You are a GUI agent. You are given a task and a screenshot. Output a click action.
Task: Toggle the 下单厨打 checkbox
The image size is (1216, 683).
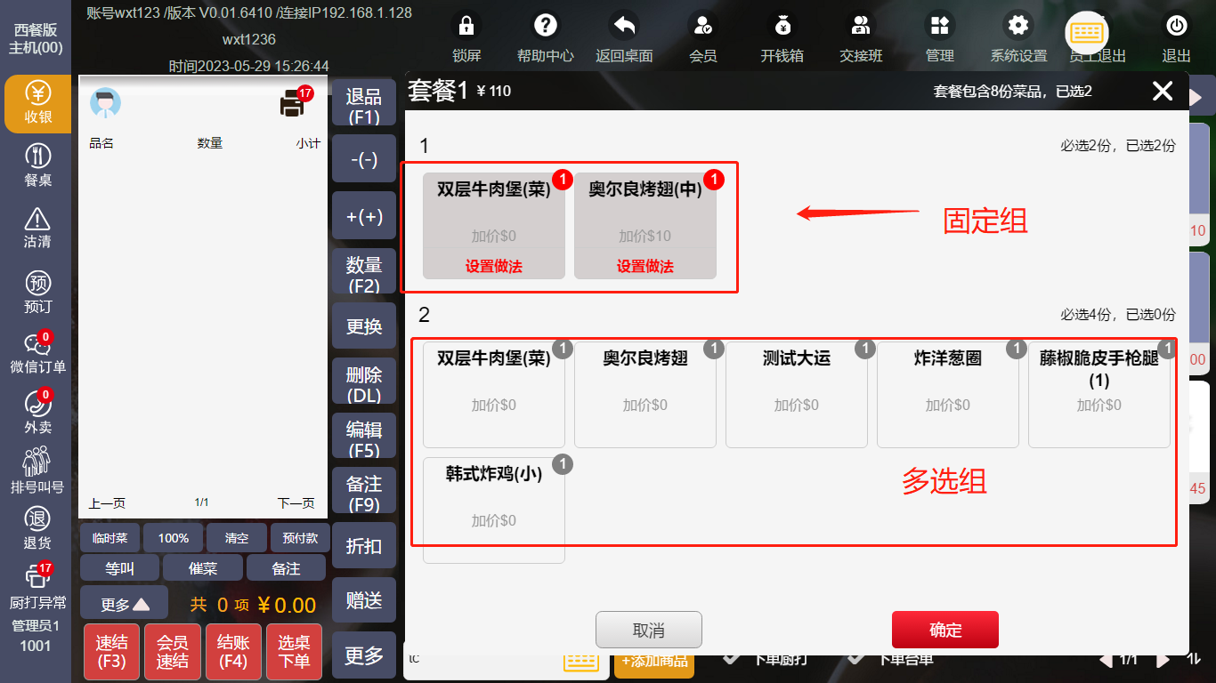[x=731, y=659]
